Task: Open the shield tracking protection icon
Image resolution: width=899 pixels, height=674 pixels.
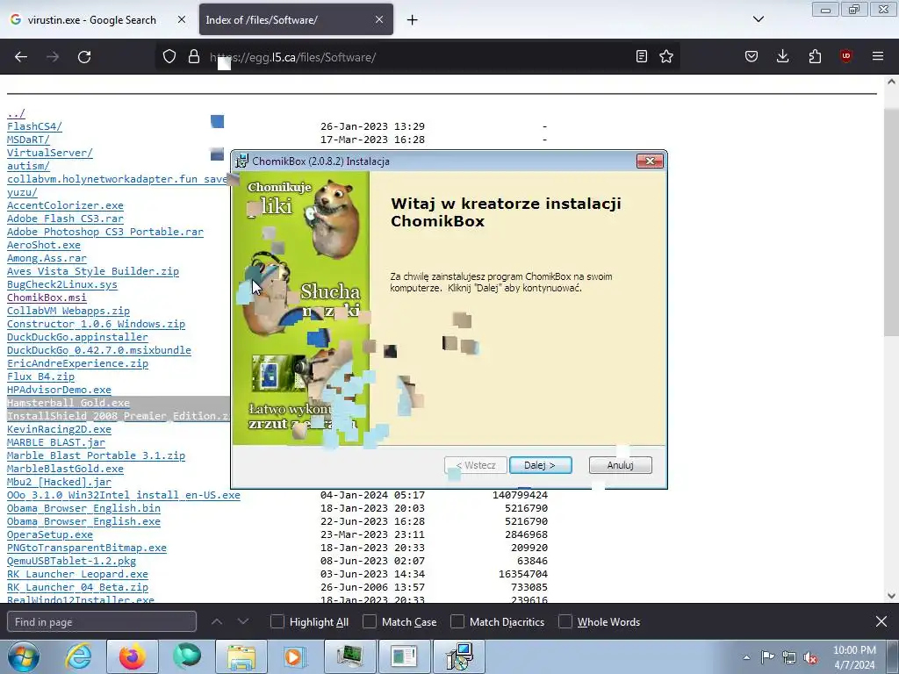Action: coord(169,56)
